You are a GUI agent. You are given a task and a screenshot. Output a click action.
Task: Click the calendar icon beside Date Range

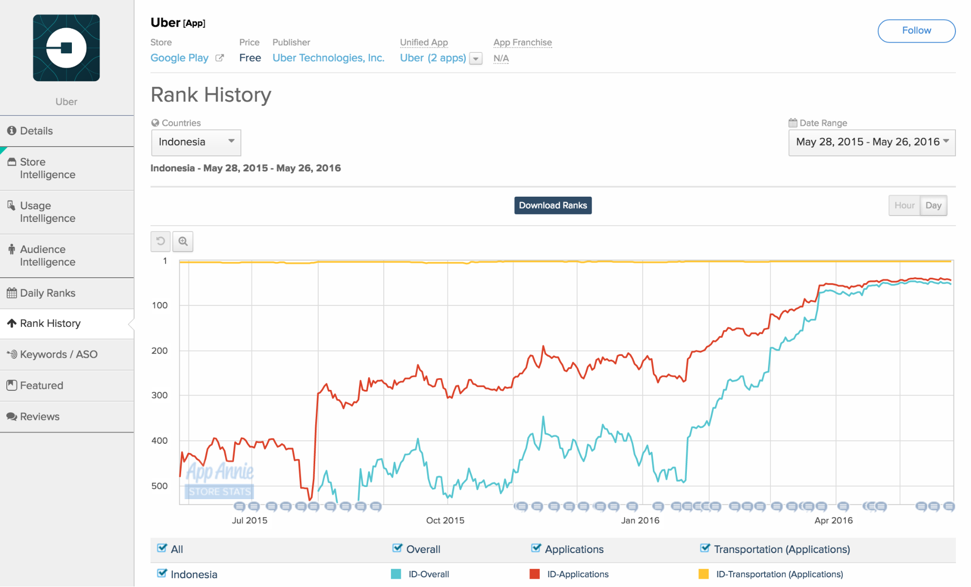(x=793, y=123)
